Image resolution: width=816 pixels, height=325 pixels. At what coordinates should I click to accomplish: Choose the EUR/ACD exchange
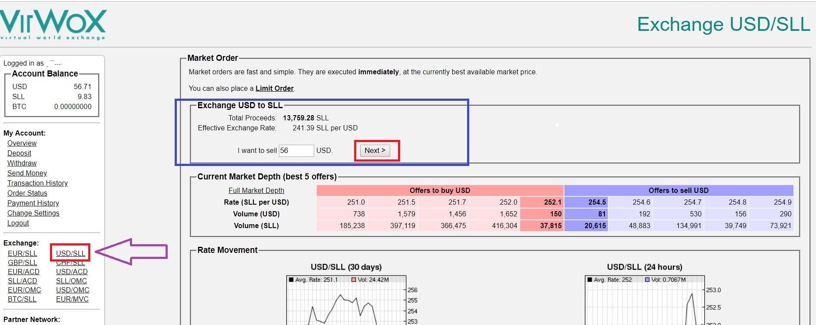click(x=23, y=272)
